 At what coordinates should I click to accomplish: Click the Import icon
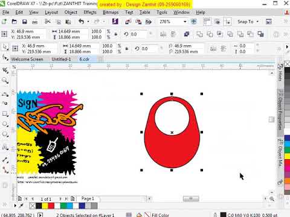coord(128,22)
